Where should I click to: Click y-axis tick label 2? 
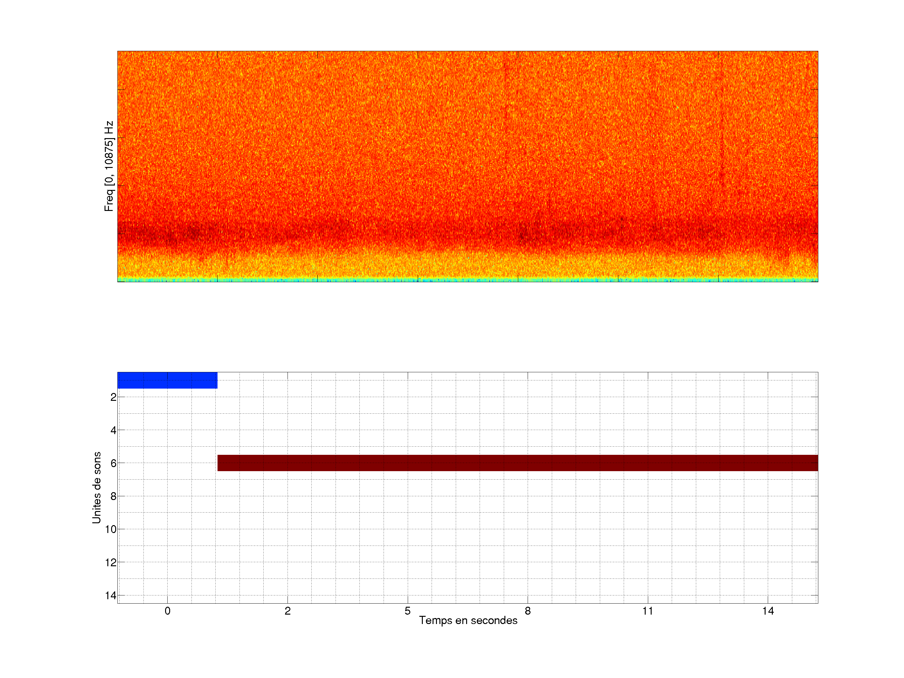(x=113, y=397)
